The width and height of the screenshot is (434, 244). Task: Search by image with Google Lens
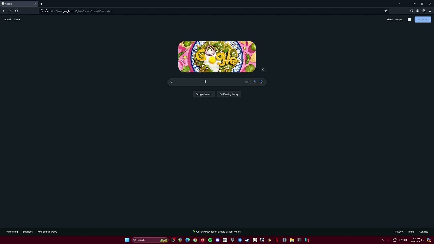coord(261,82)
